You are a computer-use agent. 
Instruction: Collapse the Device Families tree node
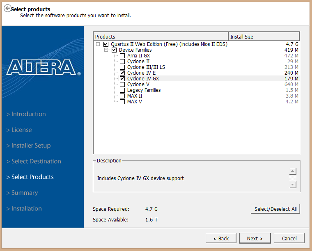point(106,50)
